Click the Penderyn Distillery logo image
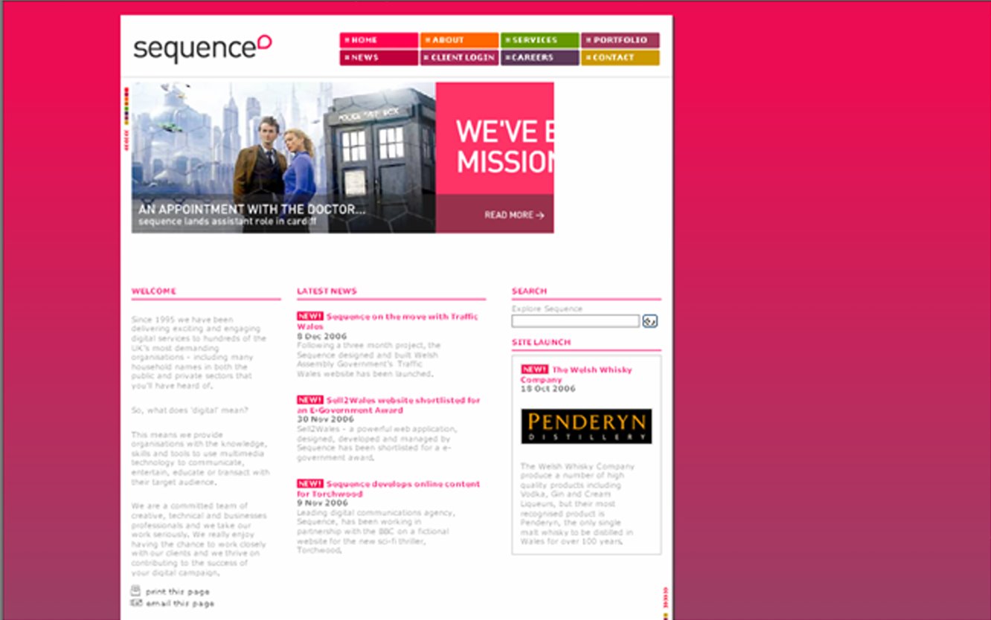 586,426
